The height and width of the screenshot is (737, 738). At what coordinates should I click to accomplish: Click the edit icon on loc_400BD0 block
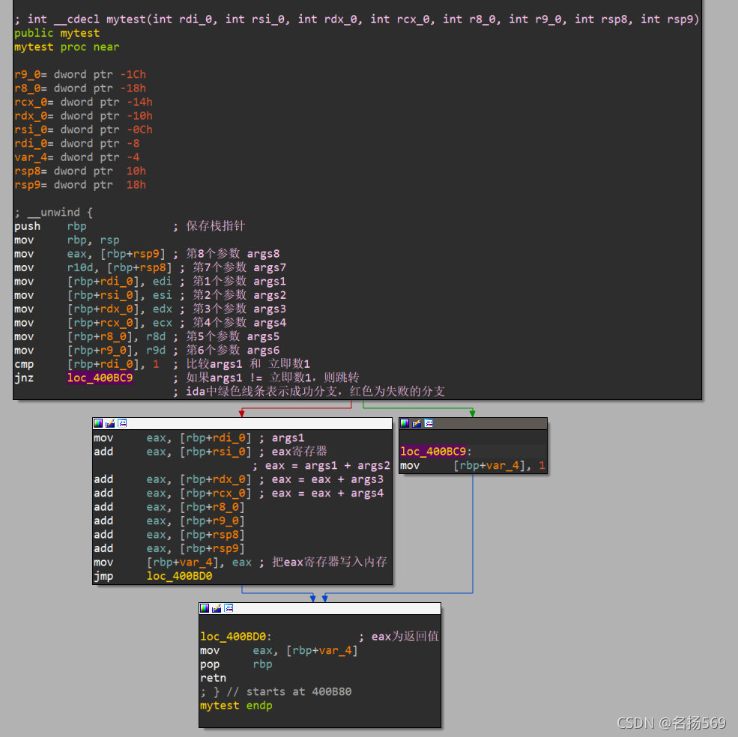point(217,608)
